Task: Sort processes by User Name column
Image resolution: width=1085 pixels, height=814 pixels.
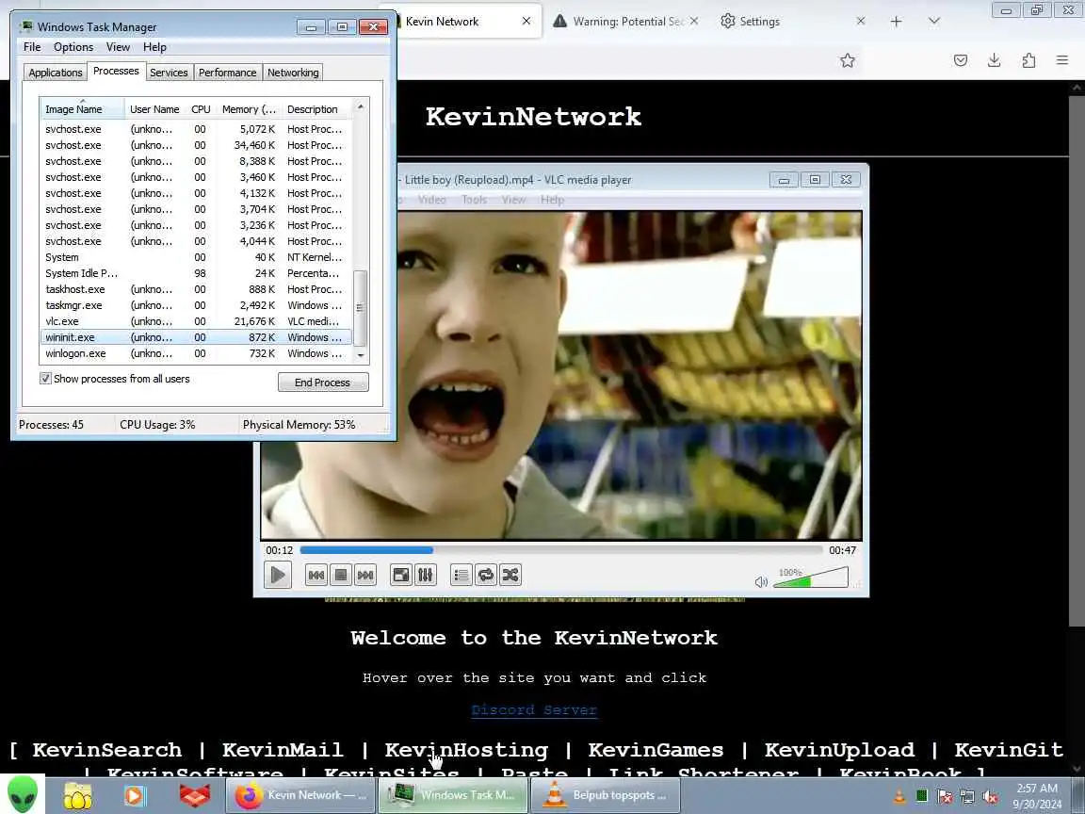Action: coord(155,109)
